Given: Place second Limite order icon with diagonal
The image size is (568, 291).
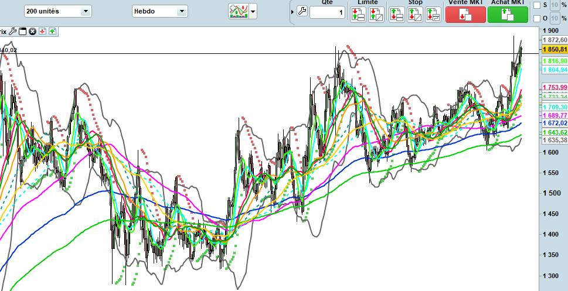Looking at the screenshot, I should [x=376, y=15].
